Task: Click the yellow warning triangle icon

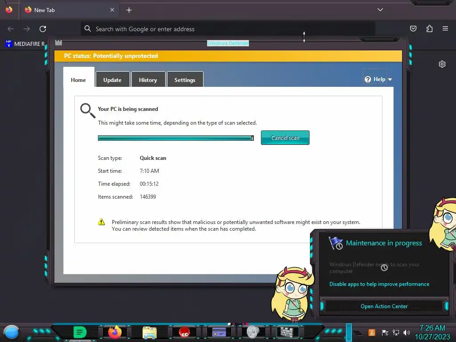Action: coord(101,222)
